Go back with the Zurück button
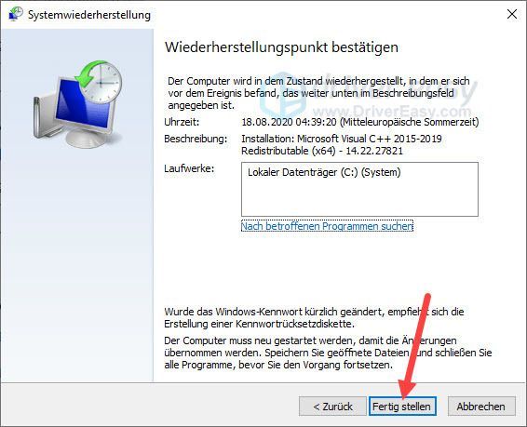Image resolution: width=527 pixels, height=427 pixels. 332,407
